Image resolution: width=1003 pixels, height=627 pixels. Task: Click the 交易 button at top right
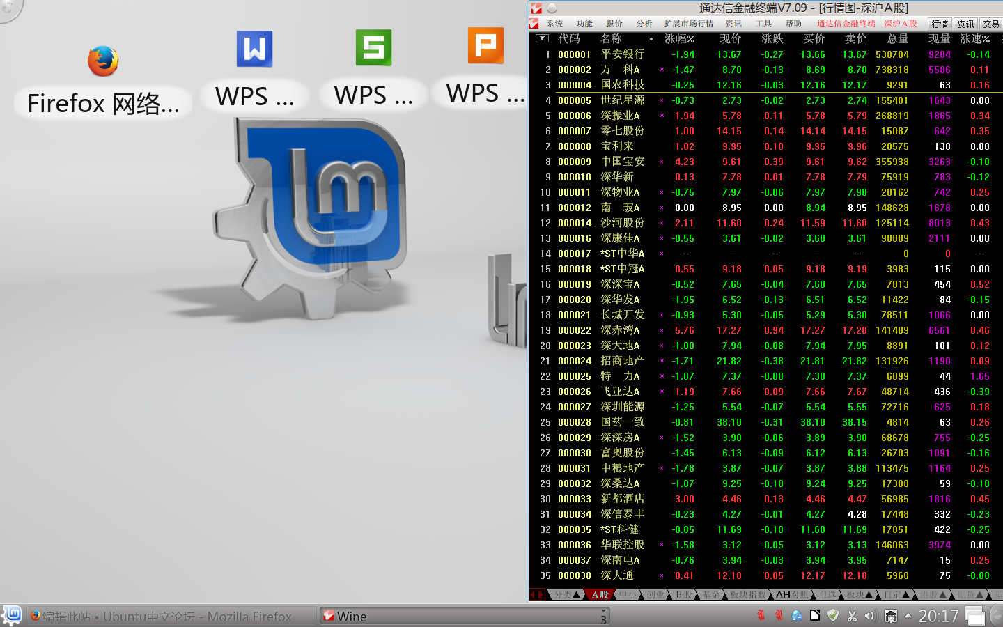pos(991,24)
